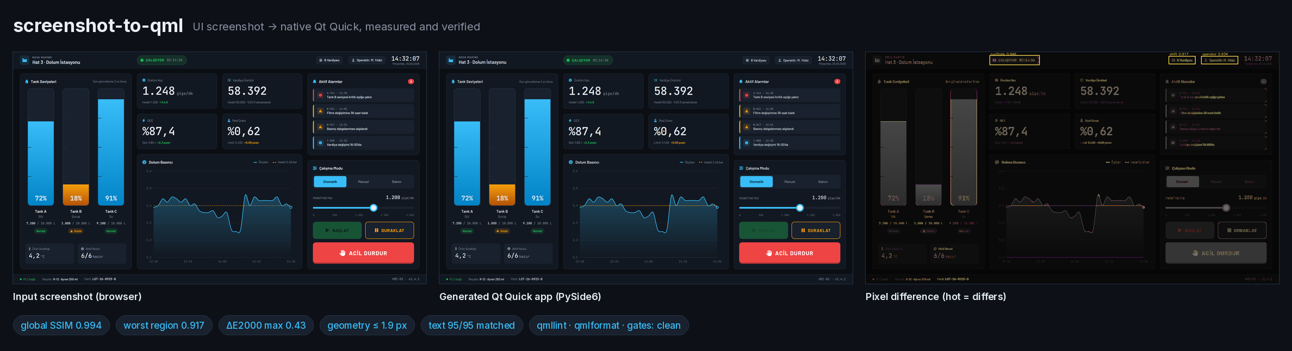Click the Hedef Hat Hızı slider handle in the generated Qt app
Image resolution: width=1292 pixels, height=351 pixels.
point(800,208)
